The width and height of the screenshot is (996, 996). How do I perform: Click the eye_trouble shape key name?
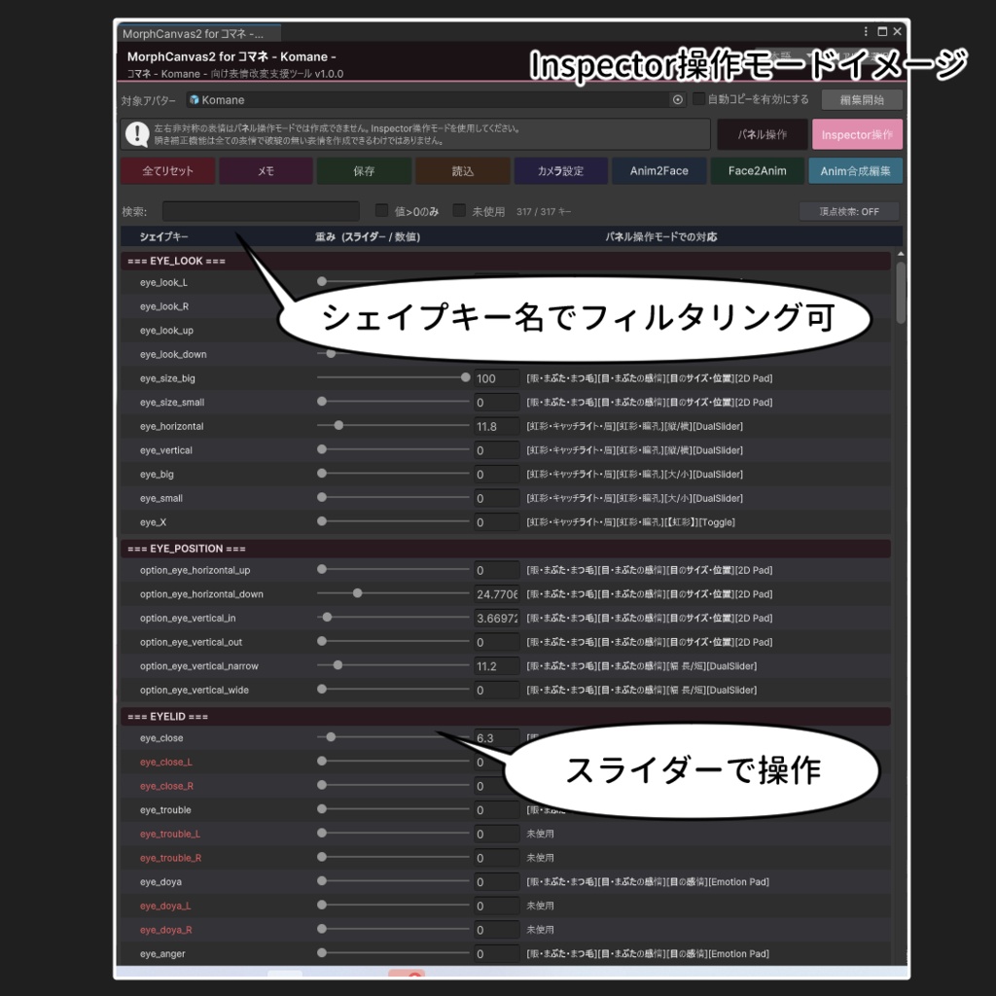[x=165, y=810]
